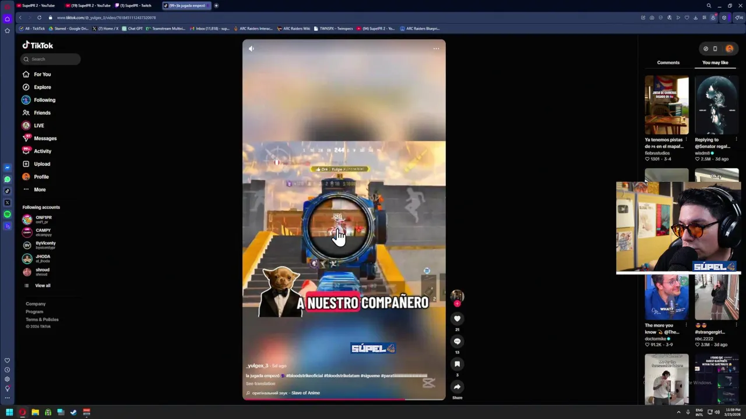Open Messages in sidebar
The height and width of the screenshot is (419, 746).
[x=40, y=139]
